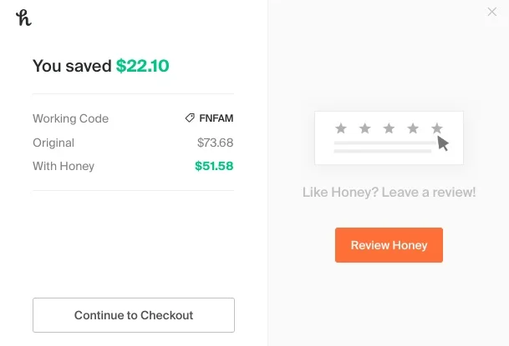Screen dimensions: 509x346
Task: Select the first star in review illustration
Action: pyautogui.click(x=341, y=128)
